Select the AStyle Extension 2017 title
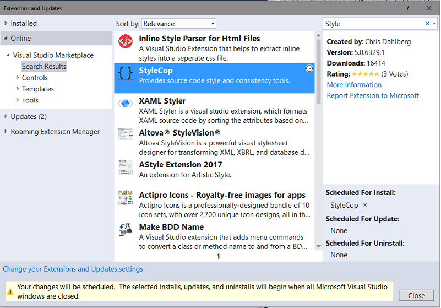This screenshot has width=441, height=308. click(x=181, y=164)
